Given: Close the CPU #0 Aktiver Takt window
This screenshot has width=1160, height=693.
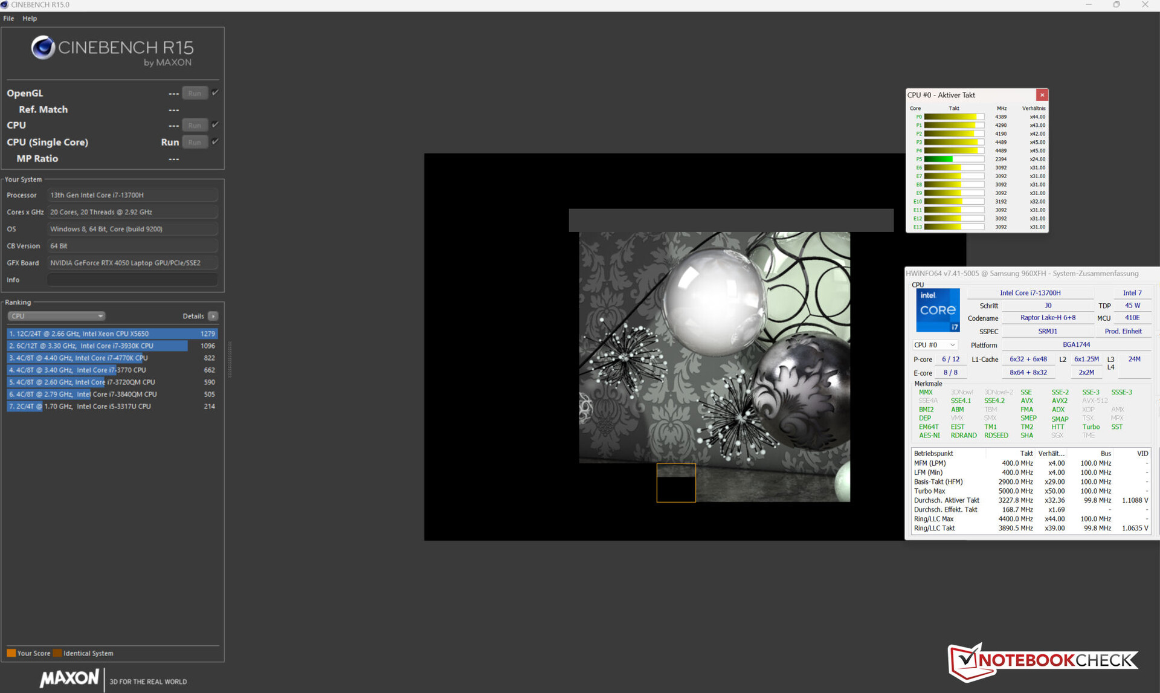Looking at the screenshot, I should (x=1042, y=95).
